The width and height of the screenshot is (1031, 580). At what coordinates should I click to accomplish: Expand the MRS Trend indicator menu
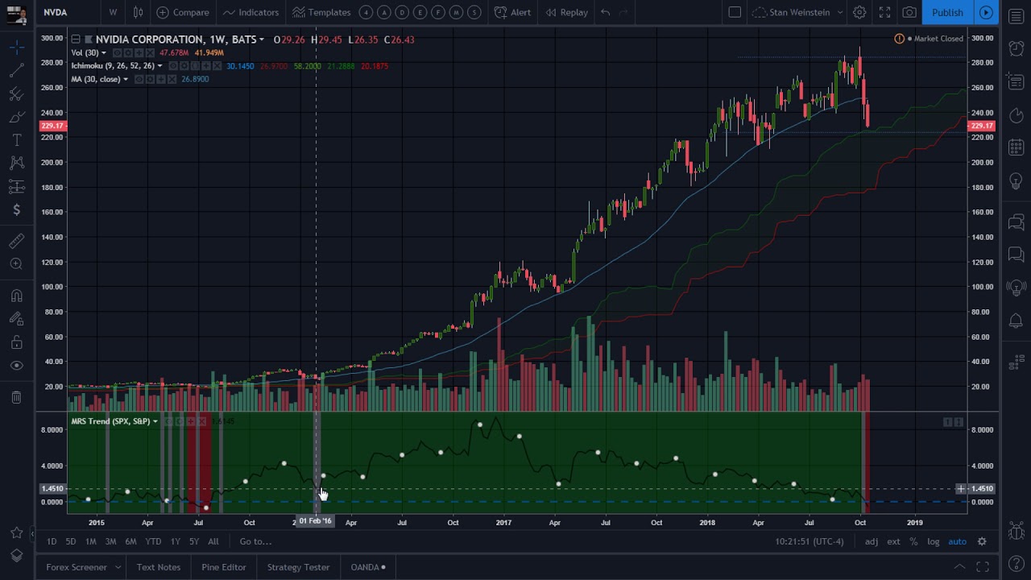[x=155, y=421]
